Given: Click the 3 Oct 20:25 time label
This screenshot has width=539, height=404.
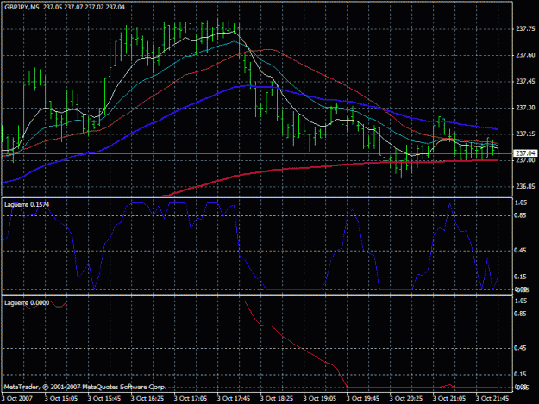Looking at the screenshot, I should click(406, 399).
